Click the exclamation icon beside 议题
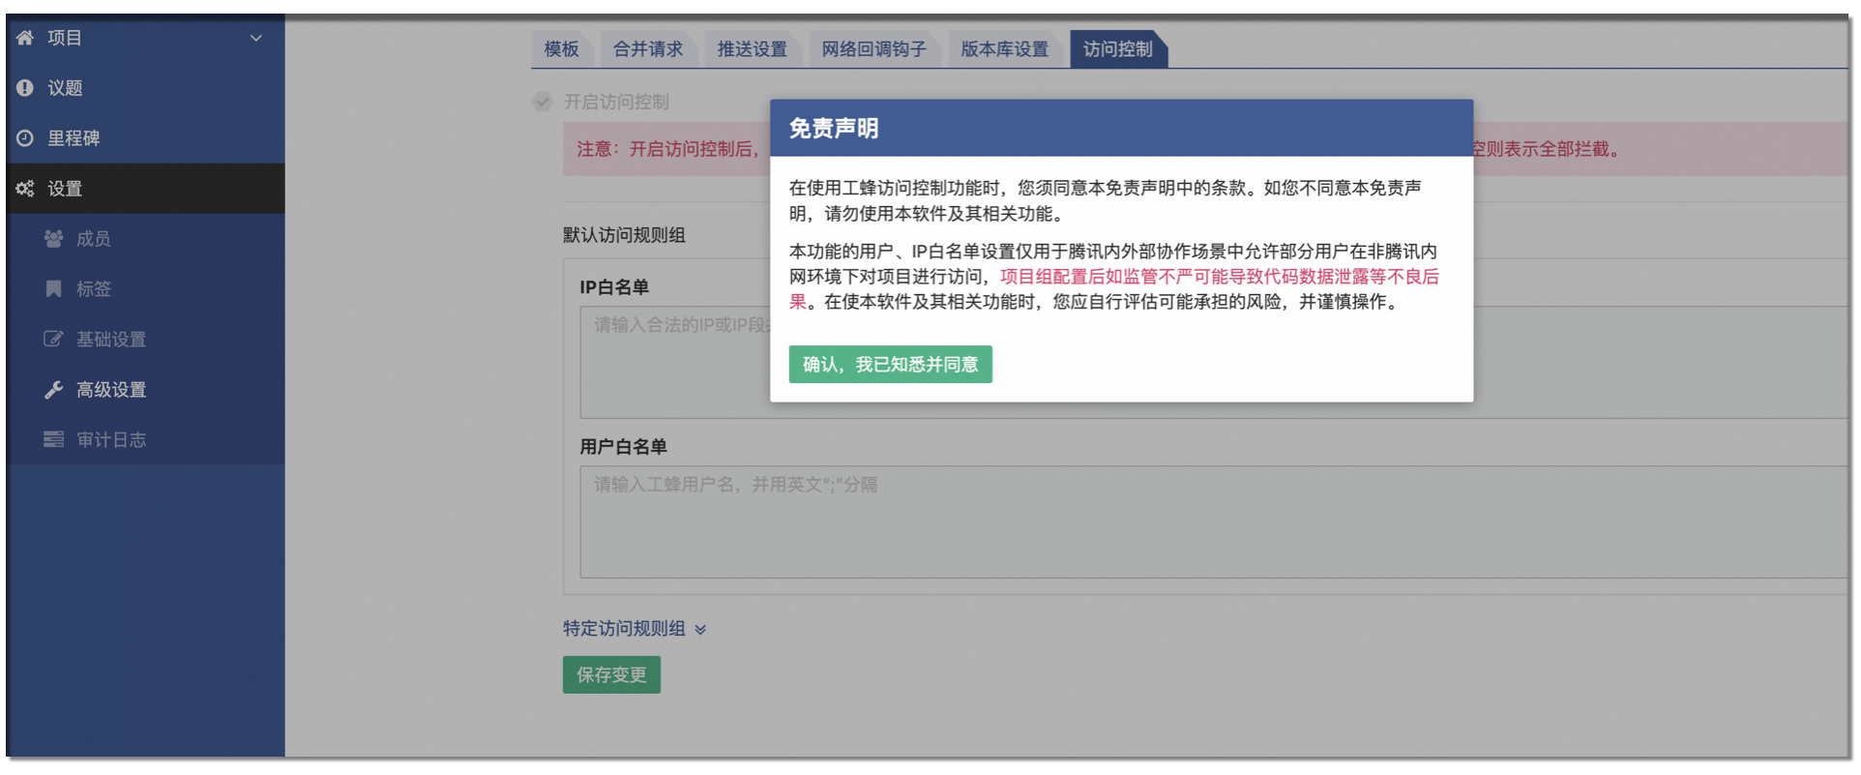Viewport: 1861px width, 775px height. pos(25,88)
